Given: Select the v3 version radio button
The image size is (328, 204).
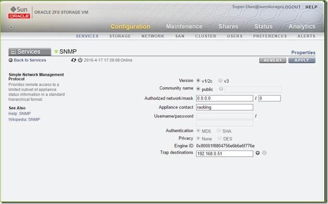Looking at the screenshot, I should [220, 80].
